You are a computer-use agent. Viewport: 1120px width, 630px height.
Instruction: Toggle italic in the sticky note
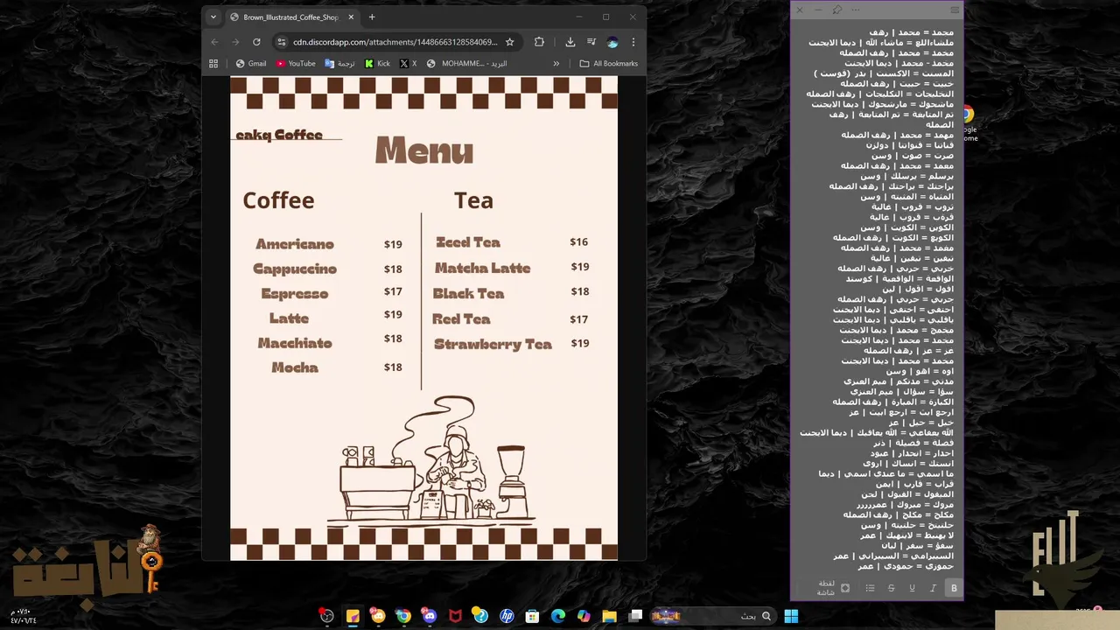933,588
